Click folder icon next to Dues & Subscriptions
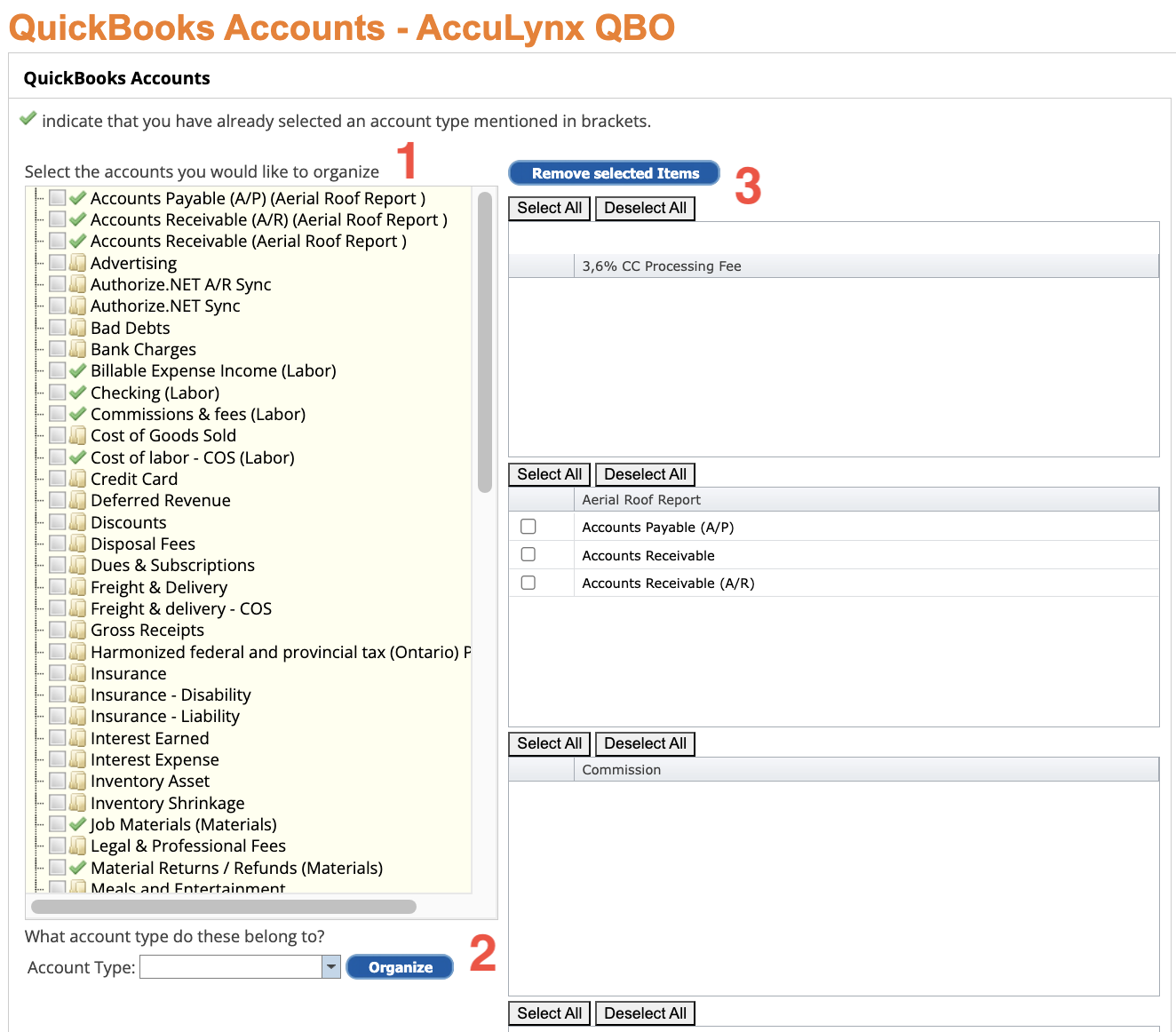Image resolution: width=1176 pixels, height=1032 pixels. click(x=78, y=565)
